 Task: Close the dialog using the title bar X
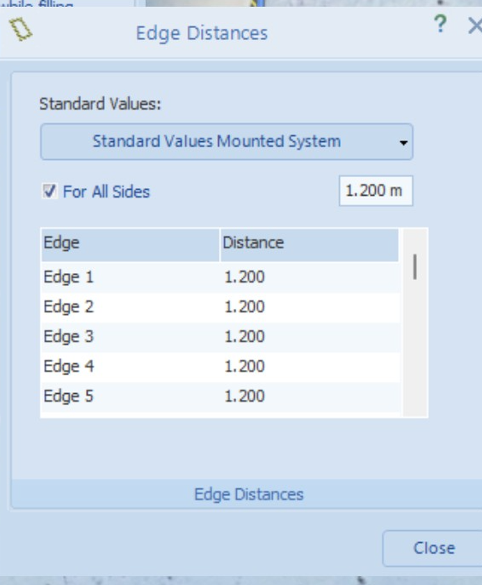tap(474, 26)
